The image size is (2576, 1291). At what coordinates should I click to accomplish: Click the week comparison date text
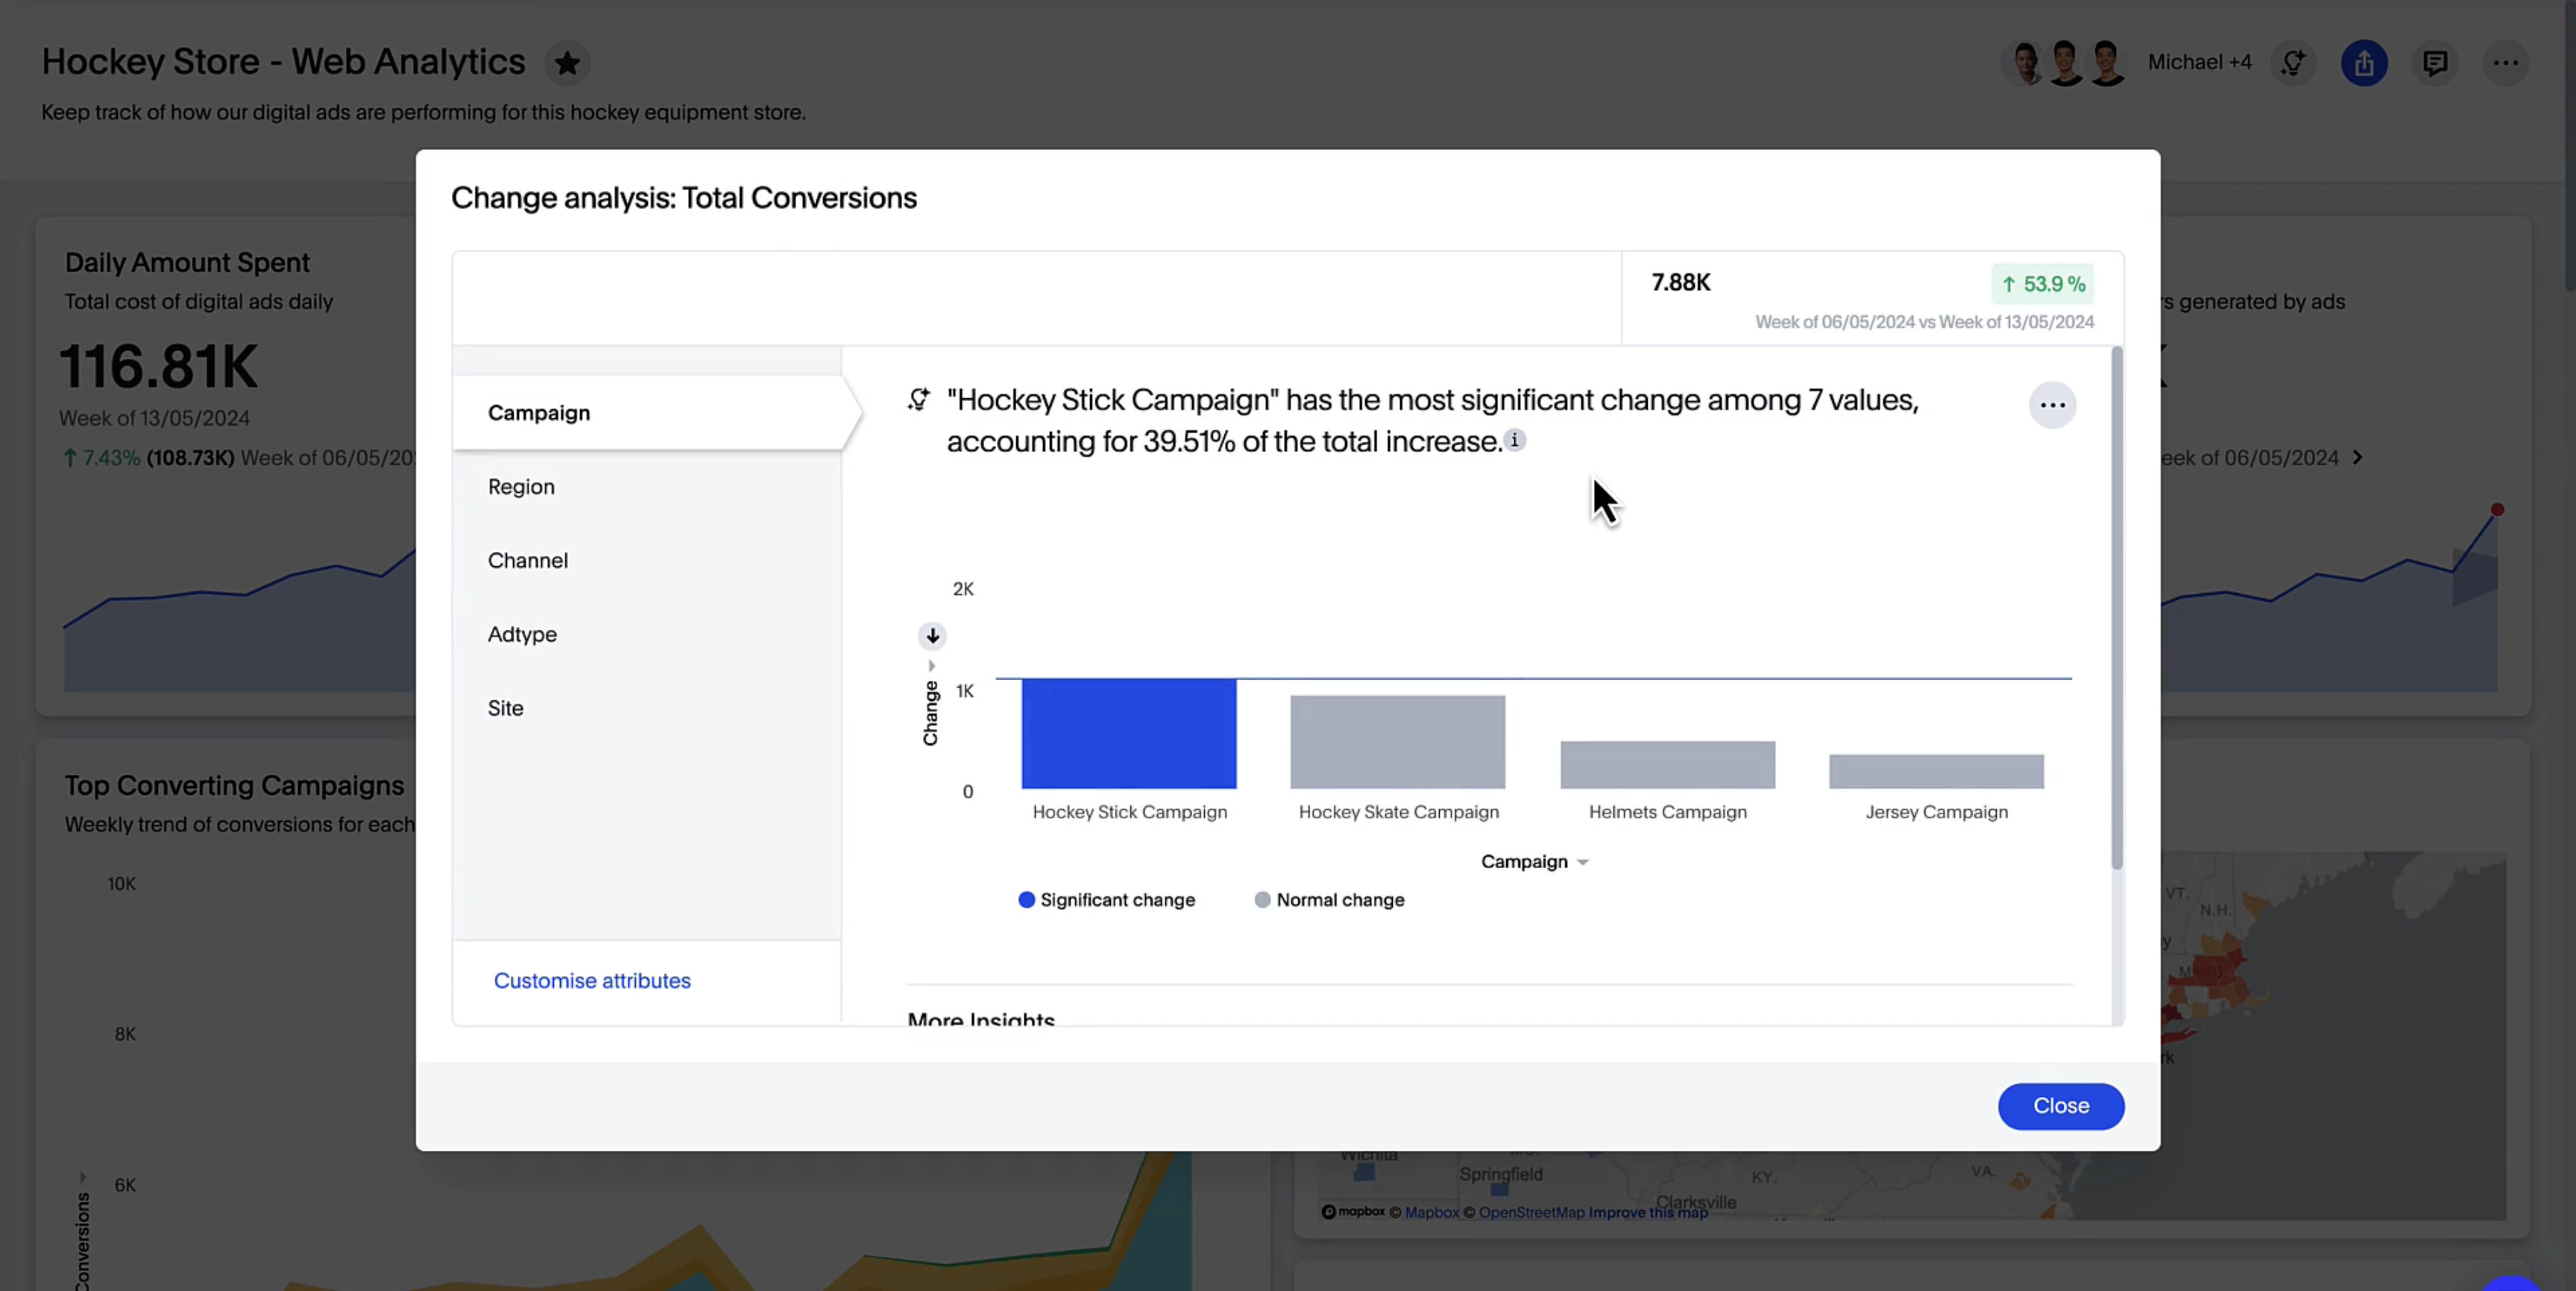click(1924, 322)
